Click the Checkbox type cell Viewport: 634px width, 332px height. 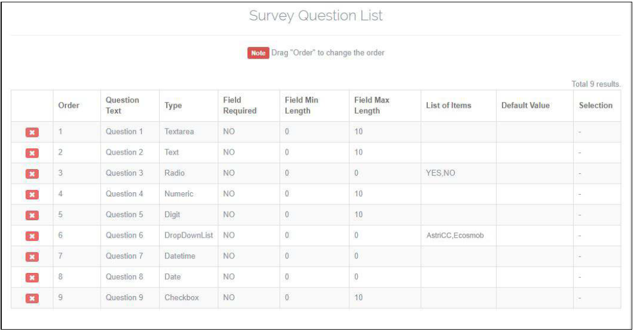coord(181,297)
